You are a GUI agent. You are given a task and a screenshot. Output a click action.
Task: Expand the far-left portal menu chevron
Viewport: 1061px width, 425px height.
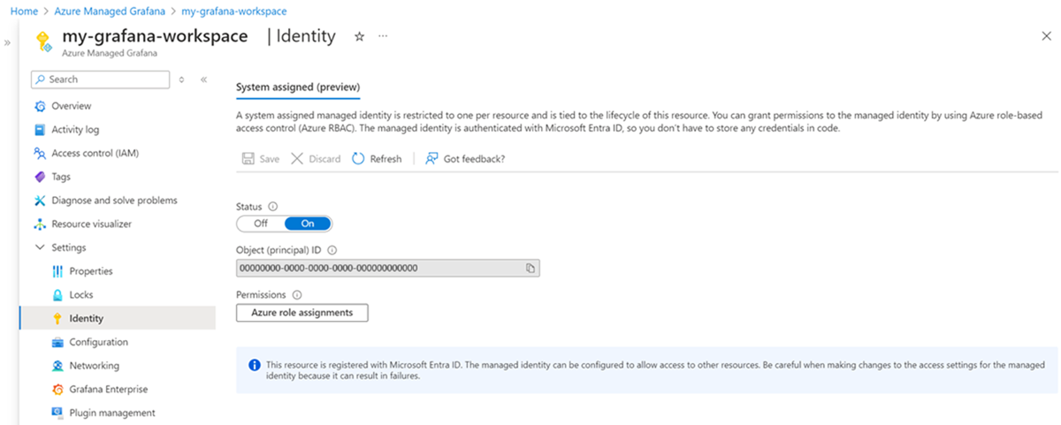tap(7, 42)
